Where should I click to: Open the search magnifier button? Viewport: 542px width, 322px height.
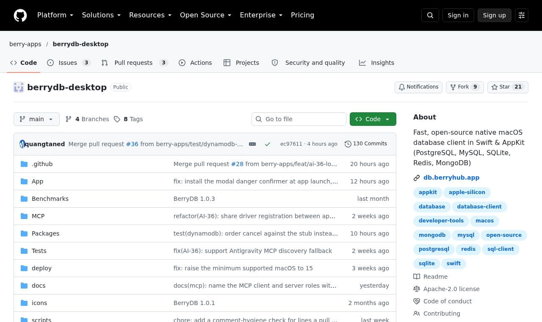coord(430,15)
